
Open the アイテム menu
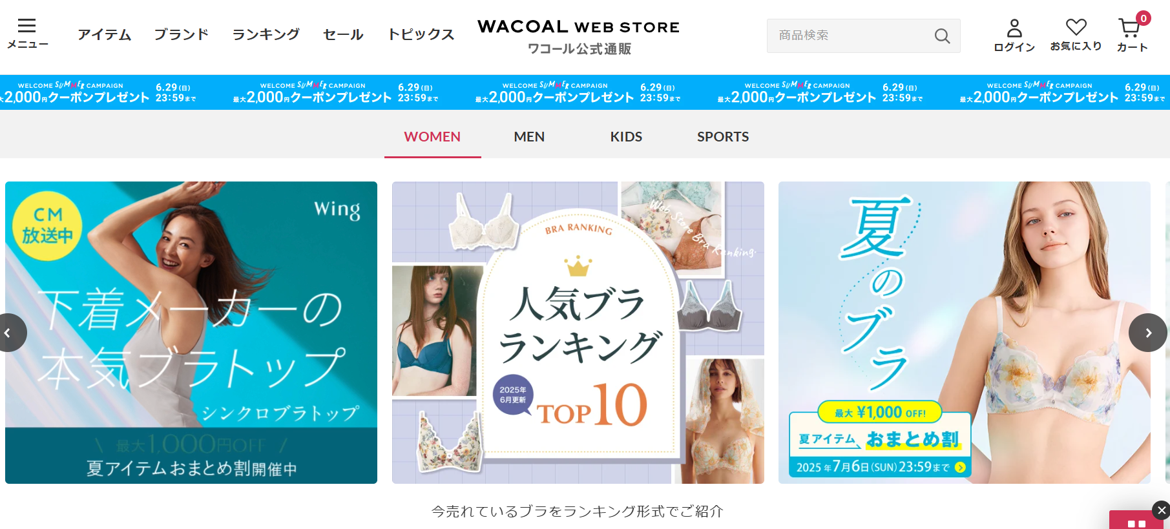coord(104,34)
